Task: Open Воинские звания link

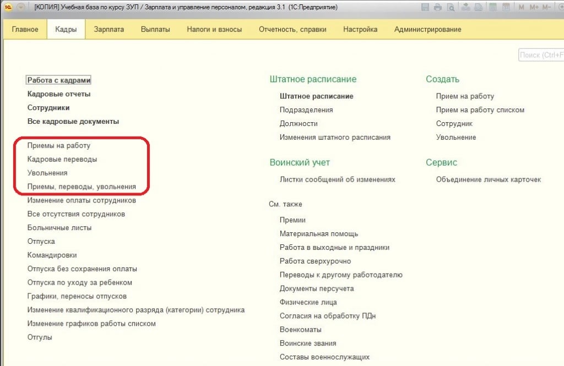Action: coord(308,343)
